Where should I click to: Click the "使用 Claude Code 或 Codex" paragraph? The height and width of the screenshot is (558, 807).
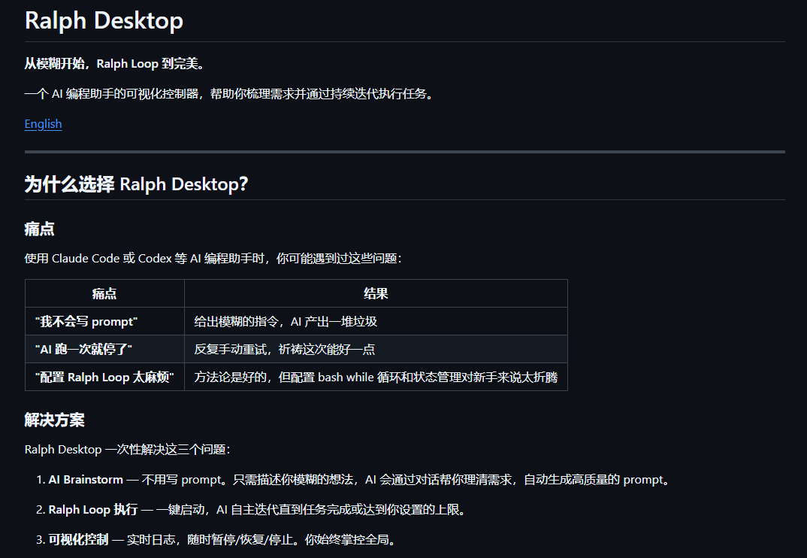pyautogui.click(x=213, y=259)
